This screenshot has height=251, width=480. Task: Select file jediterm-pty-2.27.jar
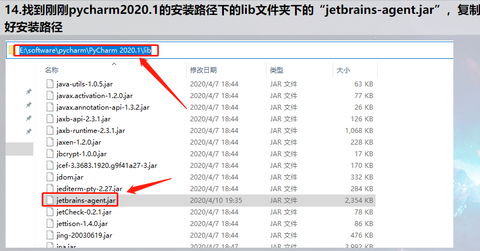tap(89, 189)
